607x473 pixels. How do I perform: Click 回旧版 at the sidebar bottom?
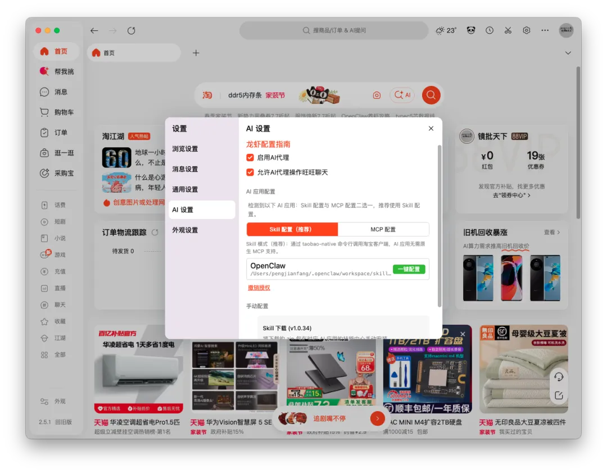click(x=64, y=422)
